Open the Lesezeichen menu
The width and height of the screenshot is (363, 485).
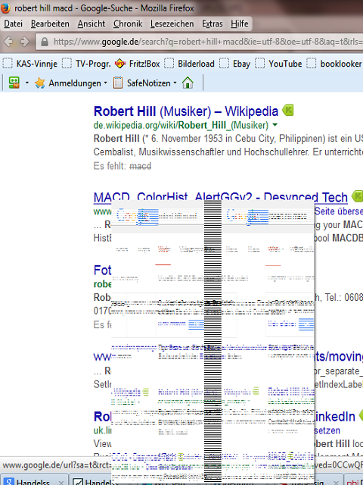[172, 23]
